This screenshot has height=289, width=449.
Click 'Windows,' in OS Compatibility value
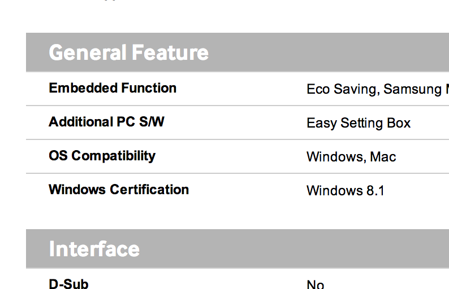336,157
